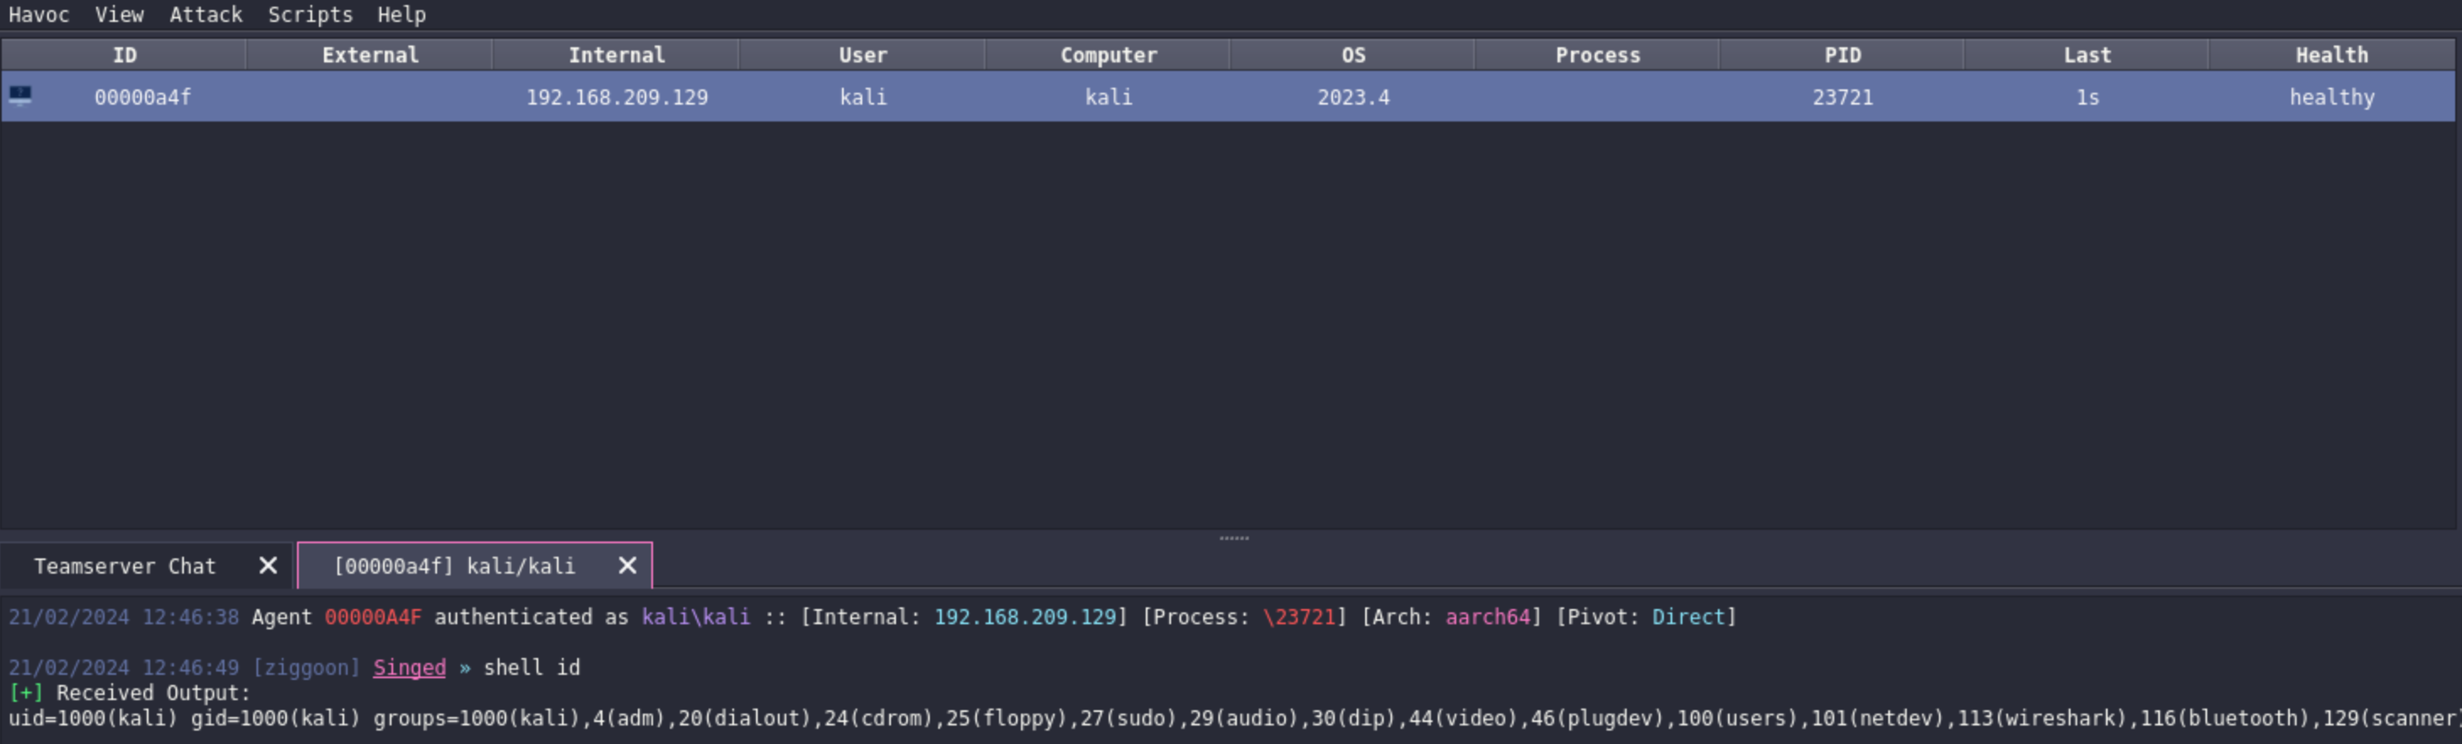The width and height of the screenshot is (2462, 744).
Task: Click the aarch64 architecture text
Action: (1487, 617)
